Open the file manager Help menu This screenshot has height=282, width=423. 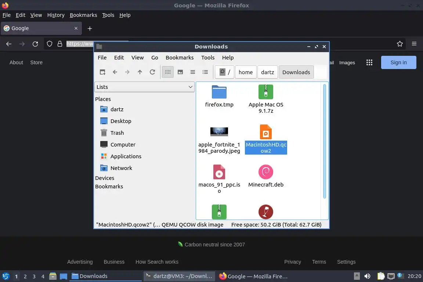228,58
